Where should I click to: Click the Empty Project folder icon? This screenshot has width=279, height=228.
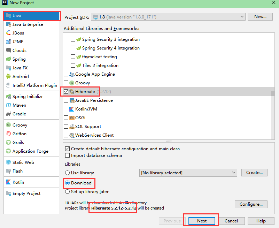(8, 193)
